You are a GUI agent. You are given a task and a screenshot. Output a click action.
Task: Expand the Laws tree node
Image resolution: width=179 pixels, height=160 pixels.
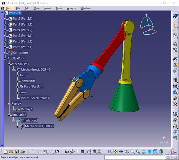click(17, 93)
